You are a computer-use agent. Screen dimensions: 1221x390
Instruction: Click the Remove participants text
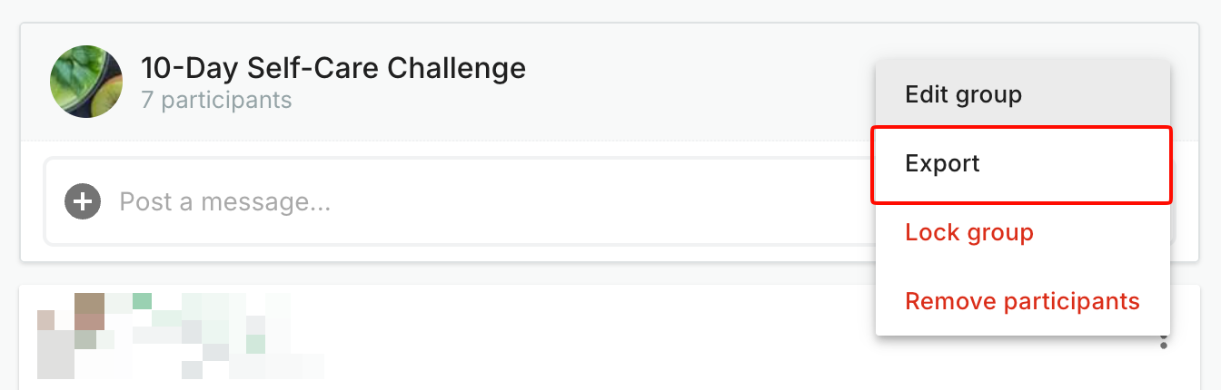coord(1022,301)
